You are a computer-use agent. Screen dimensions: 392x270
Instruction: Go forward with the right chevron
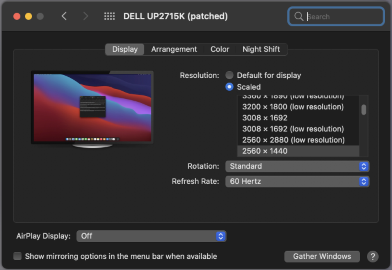tap(85, 16)
